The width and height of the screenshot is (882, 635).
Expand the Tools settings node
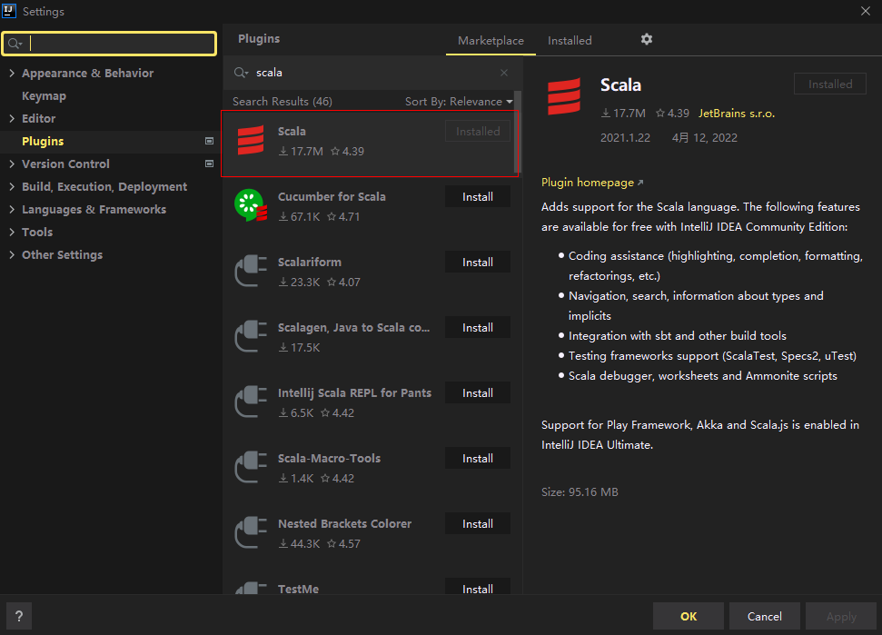[12, 232]
